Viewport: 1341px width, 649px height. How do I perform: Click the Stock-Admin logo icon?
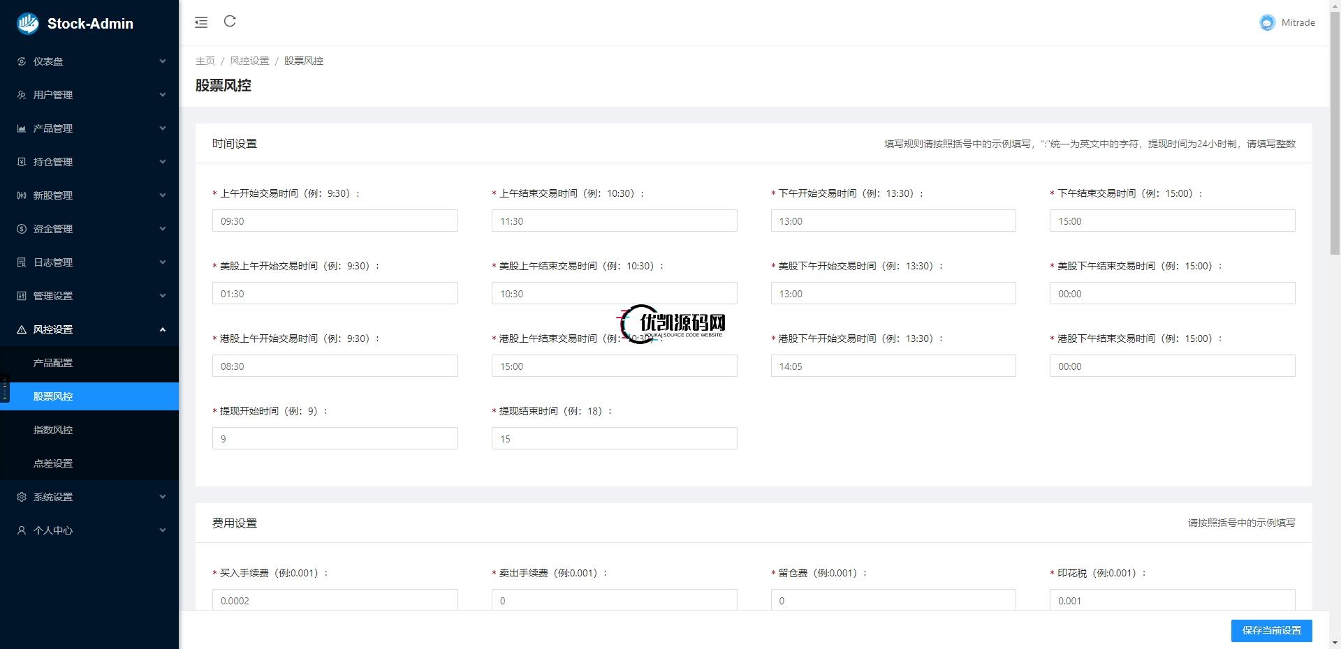(27, 23)
